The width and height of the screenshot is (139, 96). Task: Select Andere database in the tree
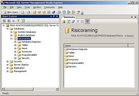click(26, 35)
